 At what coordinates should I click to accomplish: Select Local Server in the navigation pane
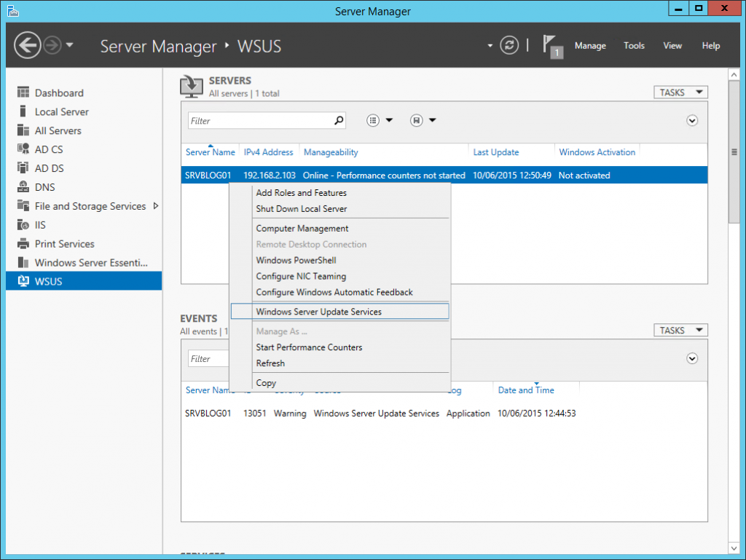63,111
